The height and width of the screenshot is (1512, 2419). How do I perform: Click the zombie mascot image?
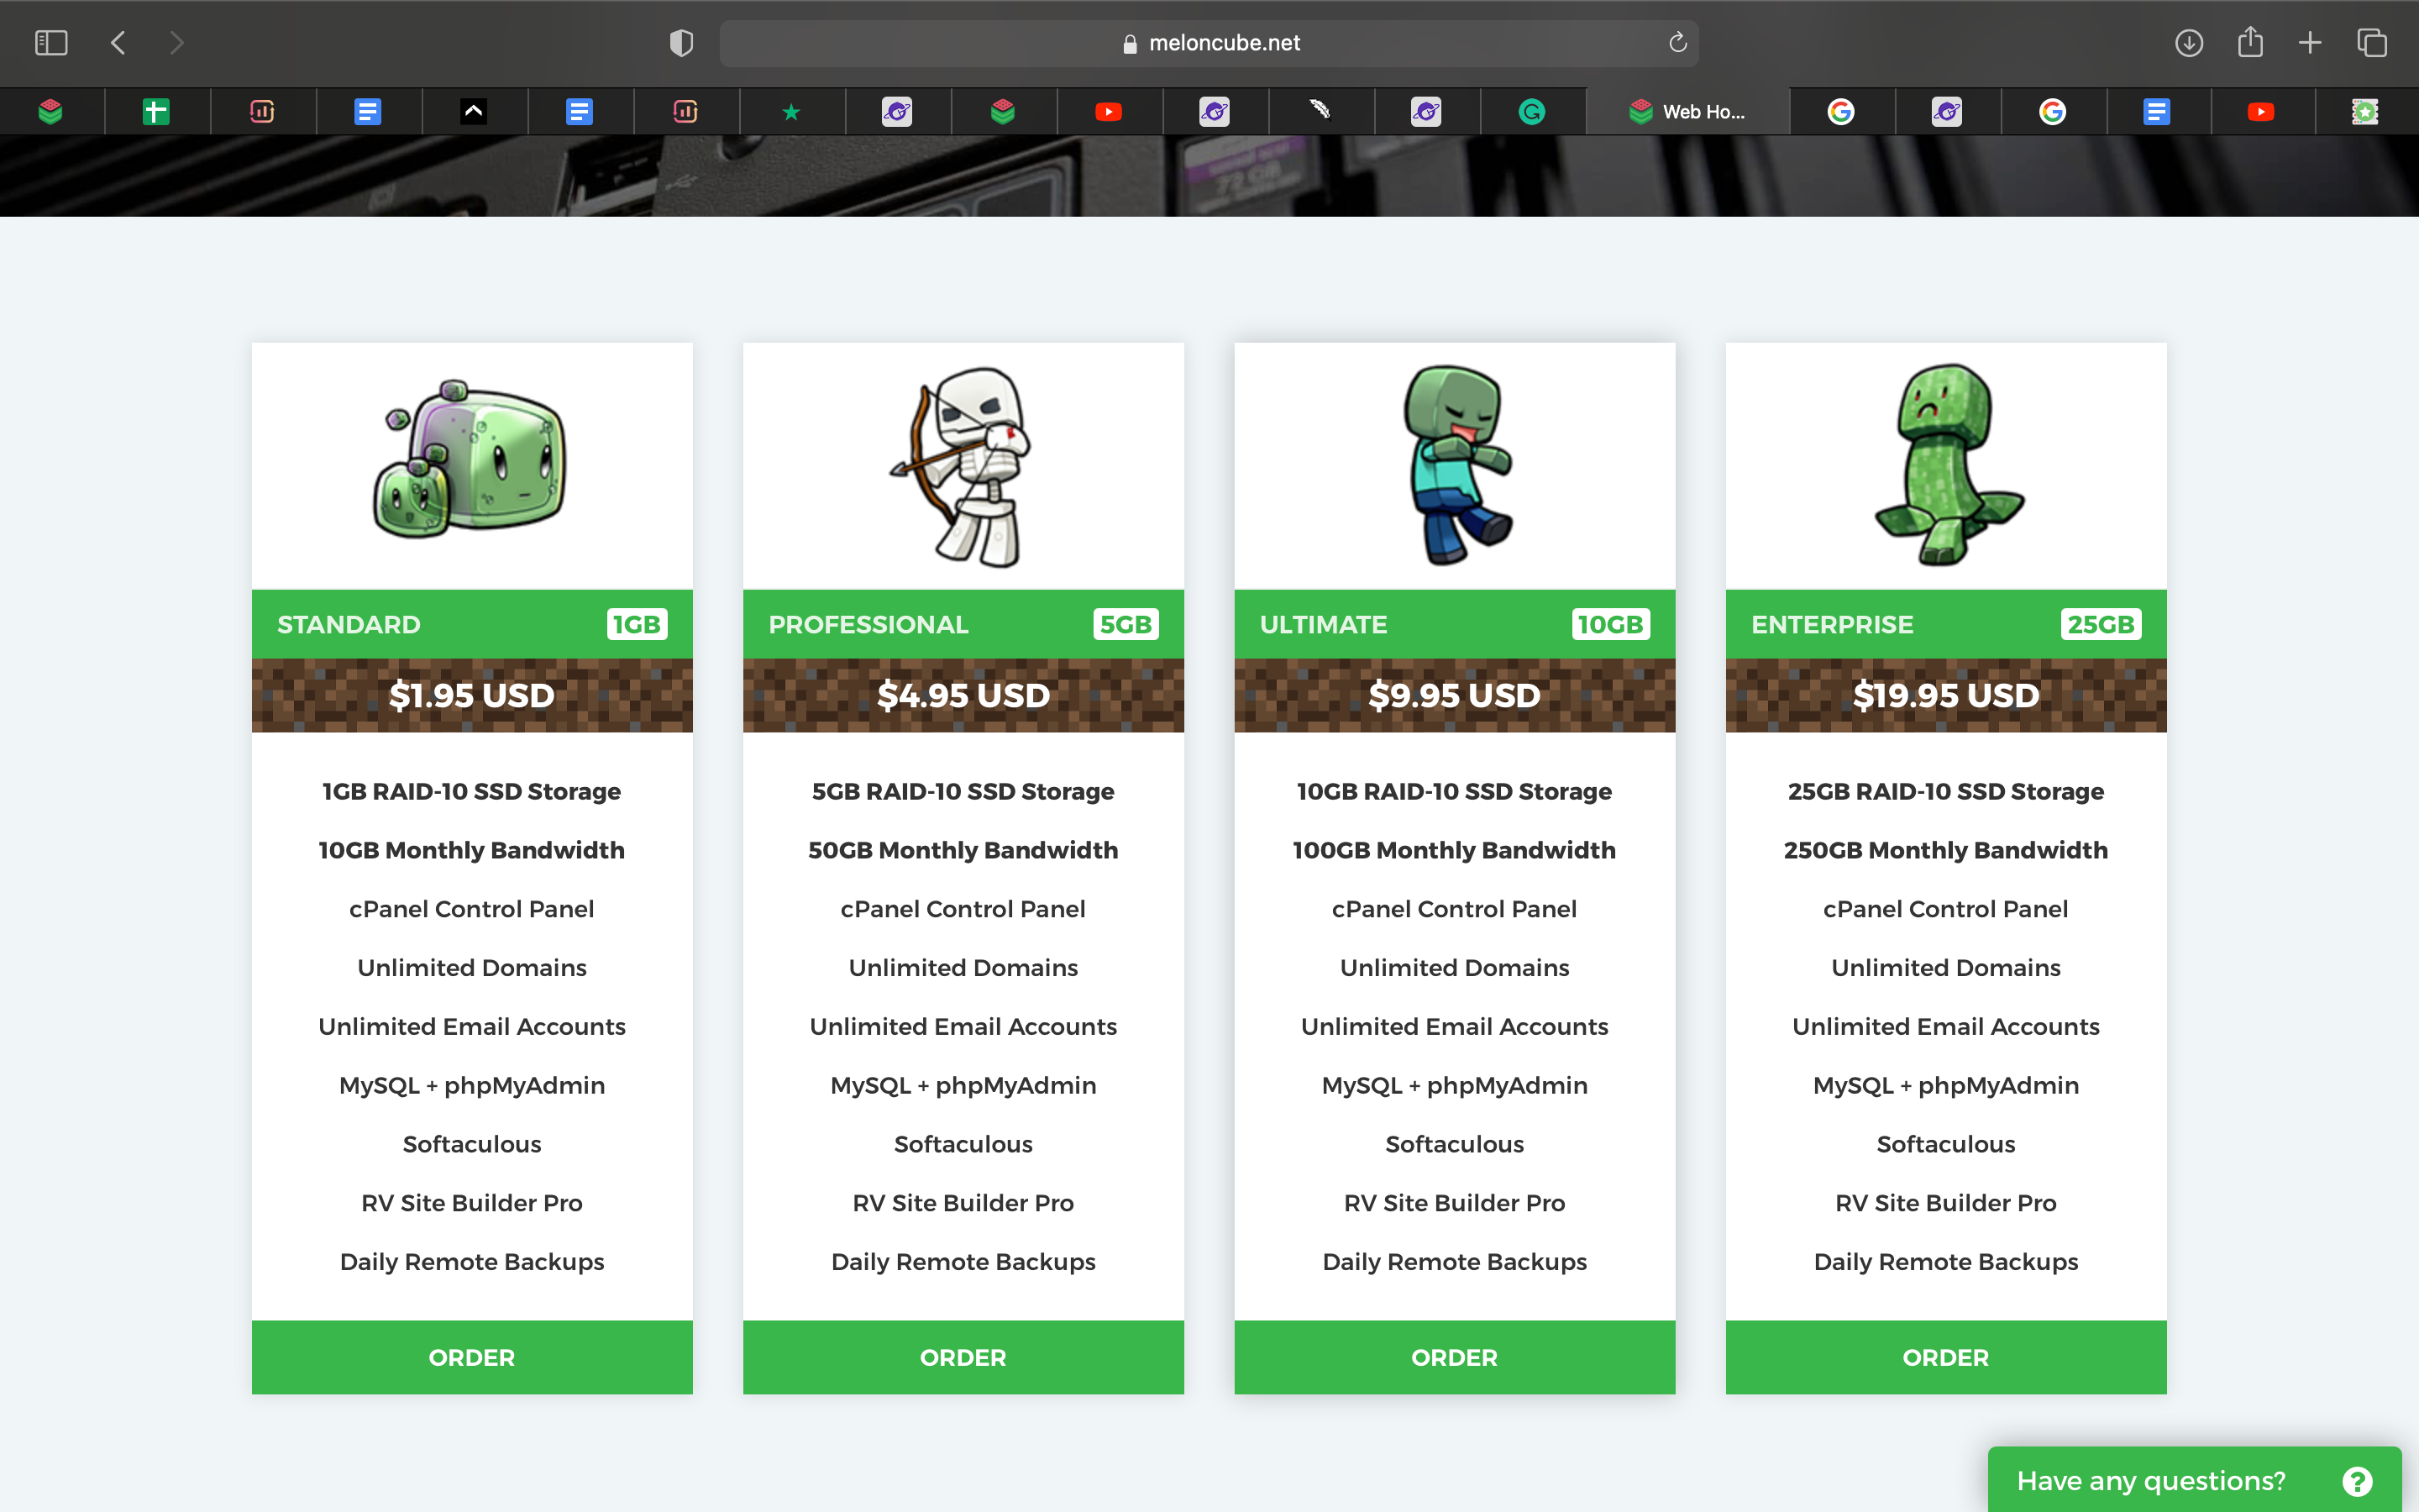1458,464
